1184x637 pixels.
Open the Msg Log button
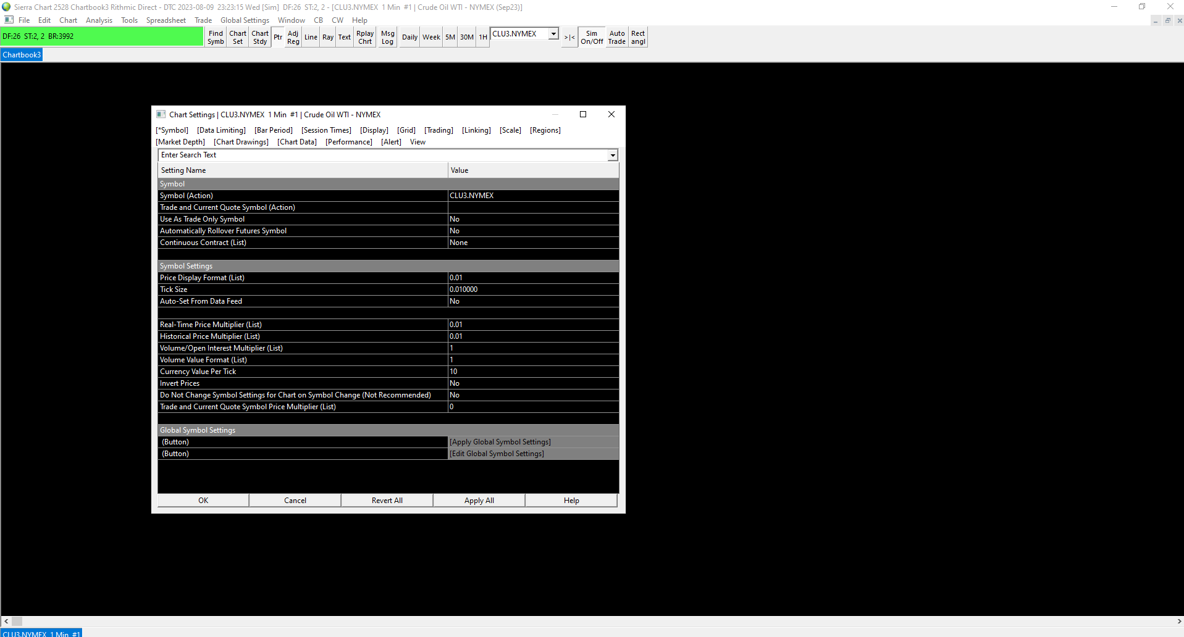[x=387, y=37]
